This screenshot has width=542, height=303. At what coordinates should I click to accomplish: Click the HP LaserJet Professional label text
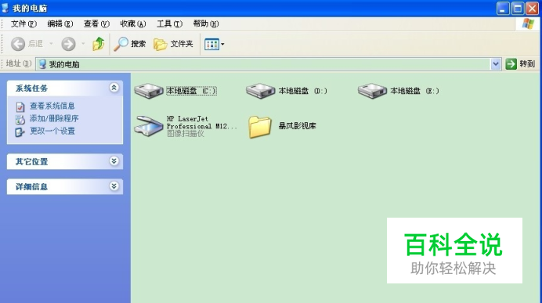[202, 123]
